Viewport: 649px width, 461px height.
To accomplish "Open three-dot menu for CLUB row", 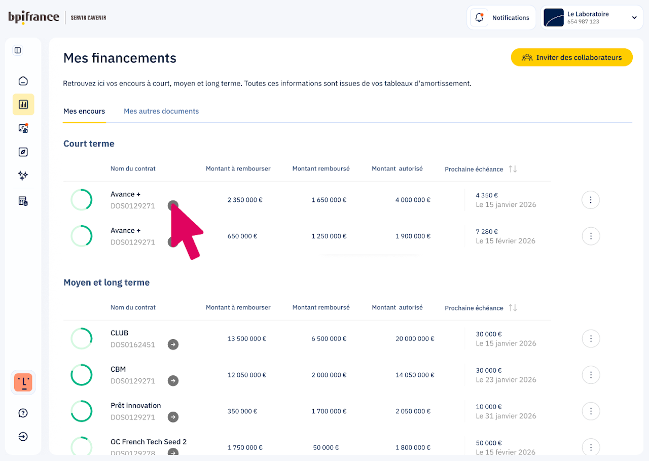I will pos(591,339).
